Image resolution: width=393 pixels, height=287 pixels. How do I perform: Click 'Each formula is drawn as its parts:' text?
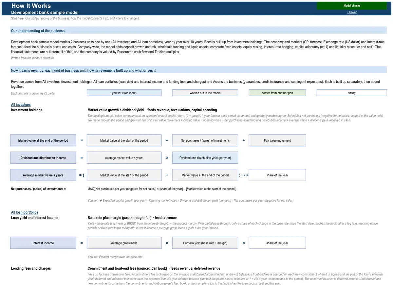coord(33,93)
